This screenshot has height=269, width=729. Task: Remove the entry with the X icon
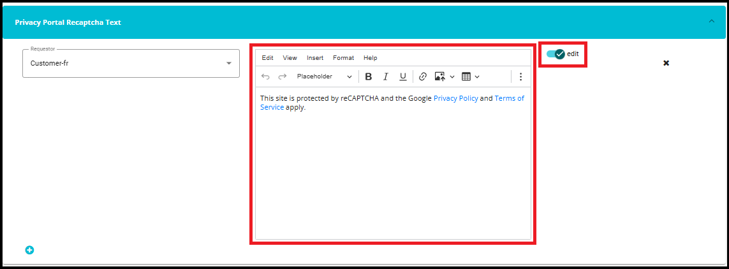(x=666, y=63)
